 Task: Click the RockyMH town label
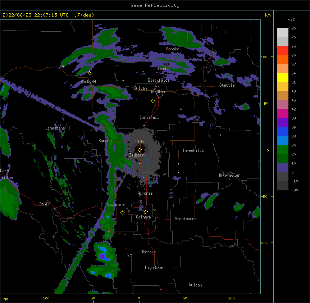coord(88,82)
